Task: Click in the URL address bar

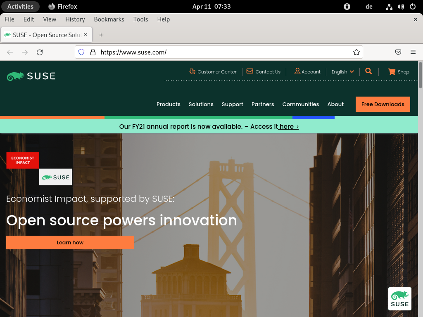Action: point(223,52)
